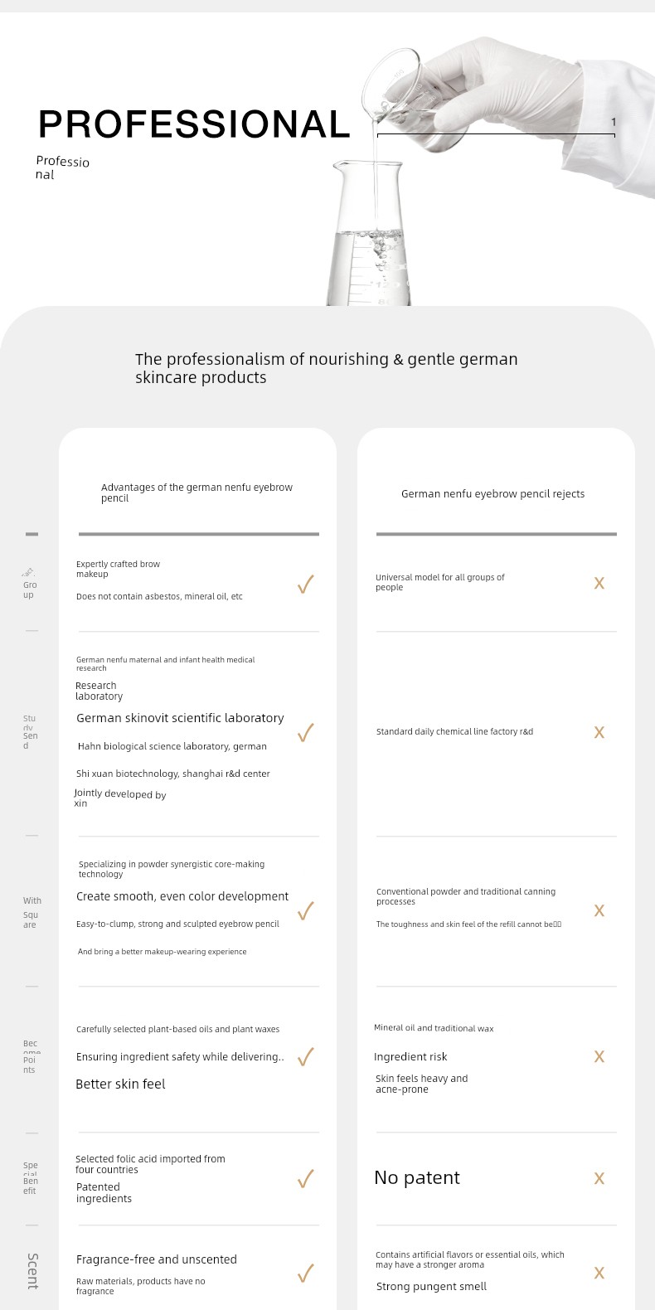Click the X mark next to Standard daily chemical line factory
Screen dimensions: 655x1310
599,732
